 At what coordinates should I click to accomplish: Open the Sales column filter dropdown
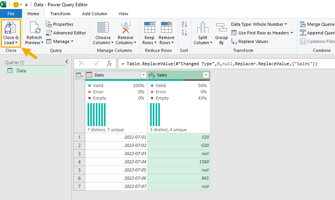[206, 75]
